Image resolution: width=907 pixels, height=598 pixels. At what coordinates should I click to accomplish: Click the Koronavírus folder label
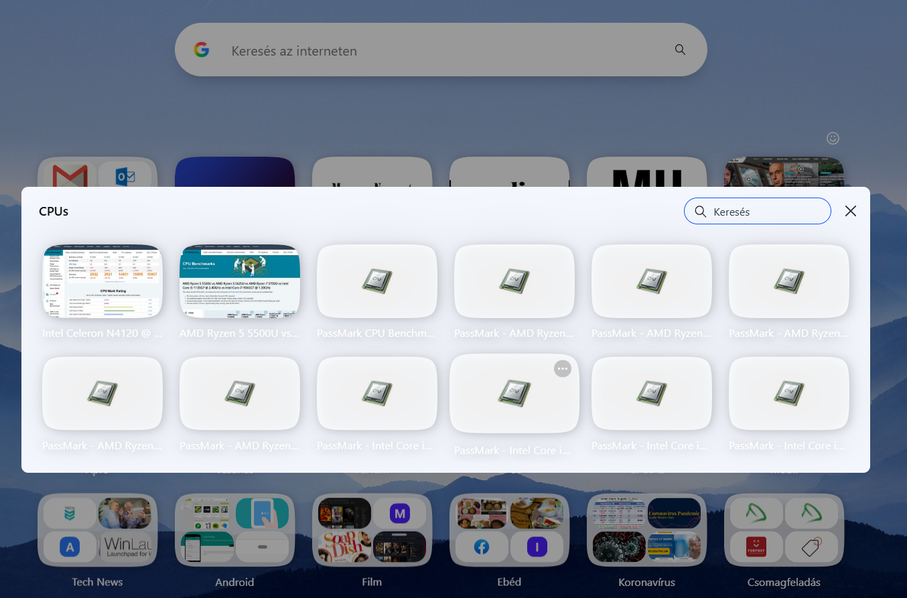coord(646,582)
